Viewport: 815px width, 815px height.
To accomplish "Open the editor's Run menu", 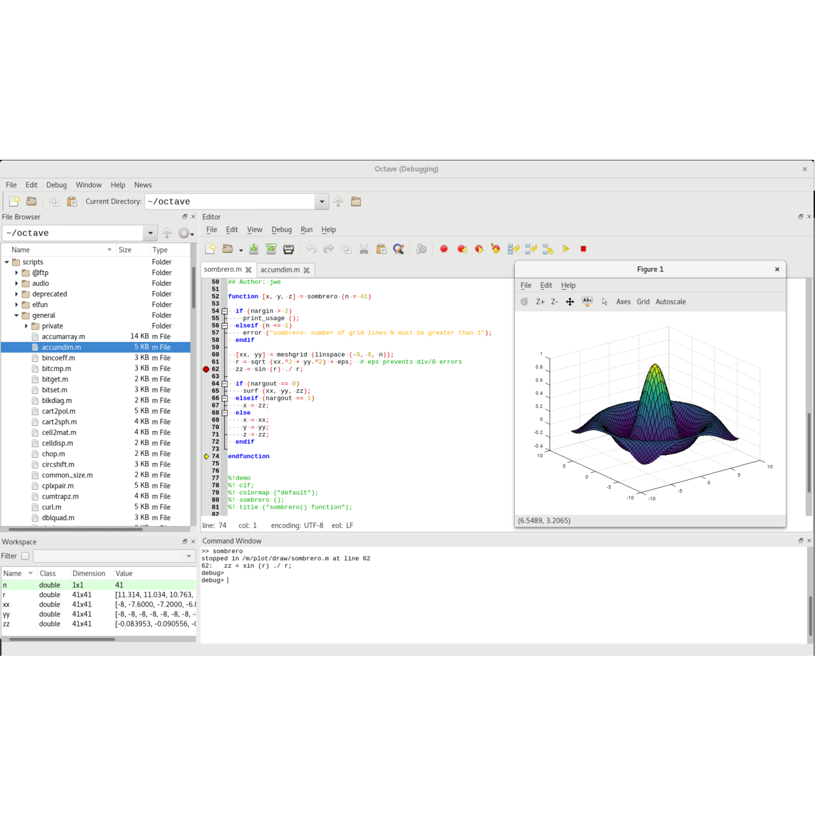I will (306, 230).
